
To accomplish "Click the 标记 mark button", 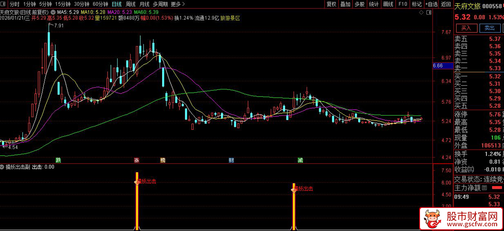I will (x=417, y=4).
